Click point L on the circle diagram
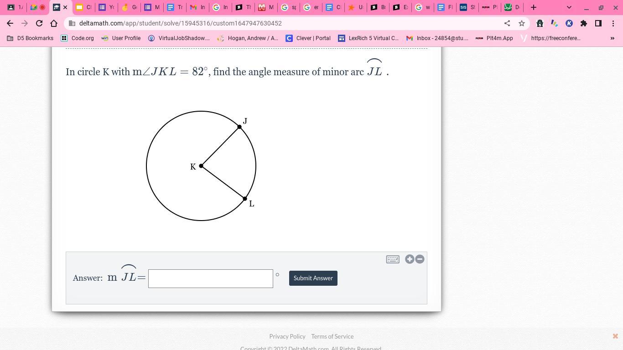 245,199
